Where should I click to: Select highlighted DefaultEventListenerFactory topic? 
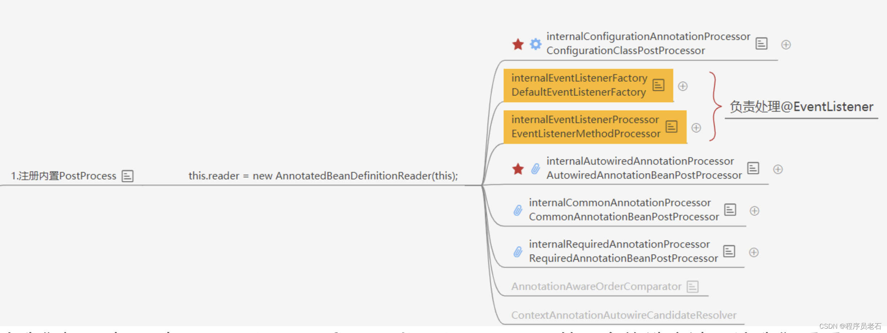[588, 85]
